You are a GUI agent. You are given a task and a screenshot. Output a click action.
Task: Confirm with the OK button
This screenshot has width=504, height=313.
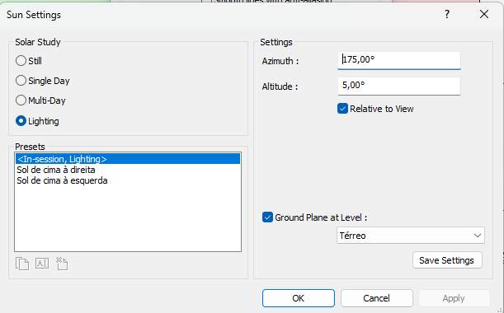pyautogui.click(x=299, y=298)
